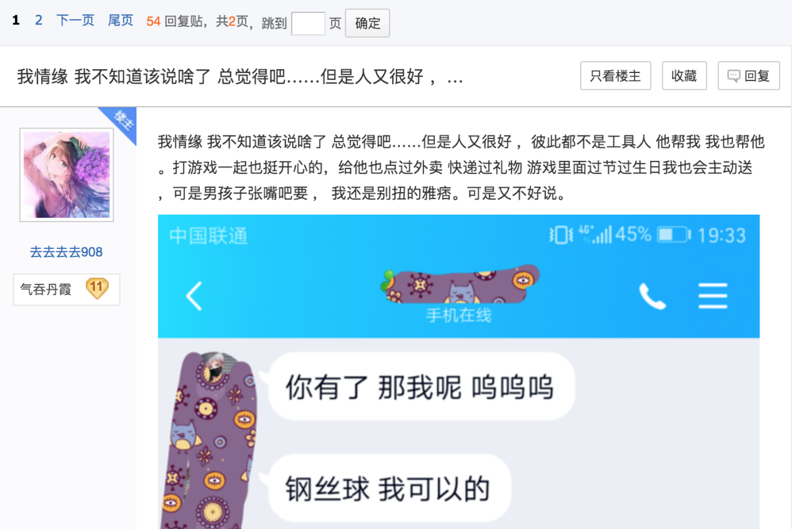Tap the back arrow in chat header
The image size is (792, 529).
pos(194,296)
